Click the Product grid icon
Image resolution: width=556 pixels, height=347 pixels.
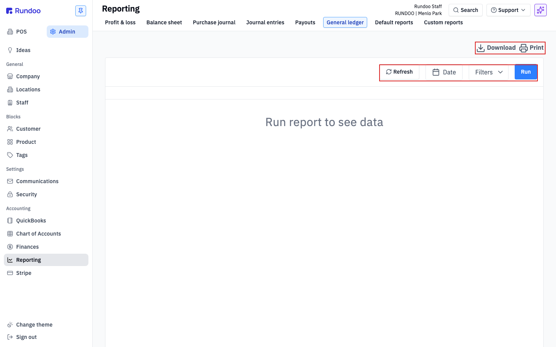10,142
